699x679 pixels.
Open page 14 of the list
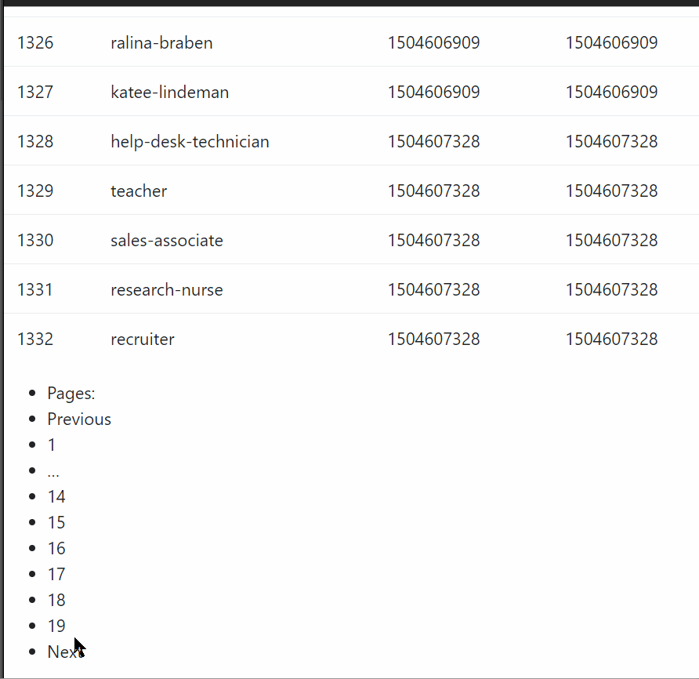[56, 497]
